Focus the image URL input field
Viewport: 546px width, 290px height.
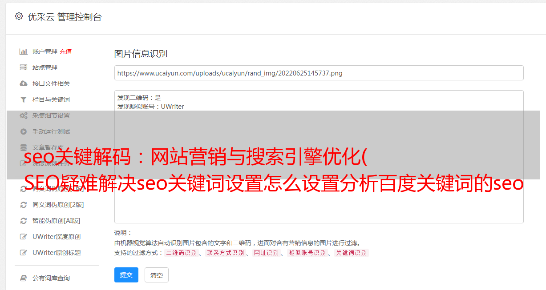point(319,73)
